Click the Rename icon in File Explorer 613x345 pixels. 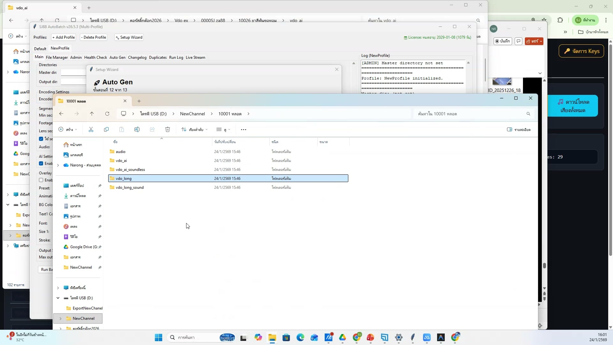[x=137, y=129]
